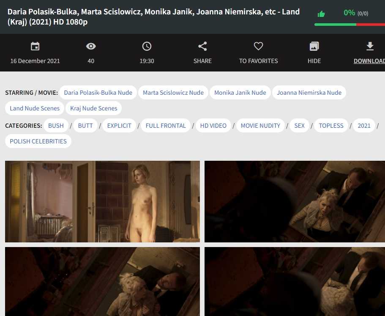Click the clock duration icon
Image resolution: width=385 pixels, height=316 pixels.
147,47
